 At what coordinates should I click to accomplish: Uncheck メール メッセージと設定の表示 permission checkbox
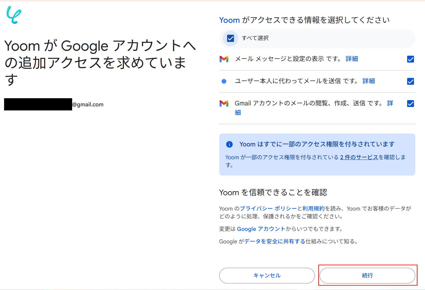(410, 59)
